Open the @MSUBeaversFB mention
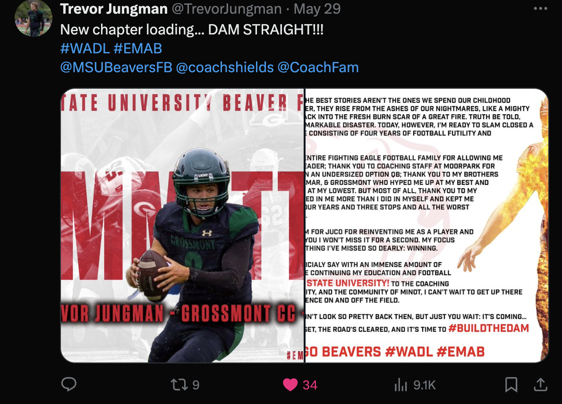The width and height of the screenshot is (562, 404). pyautogui.click(x=116, y=67)
